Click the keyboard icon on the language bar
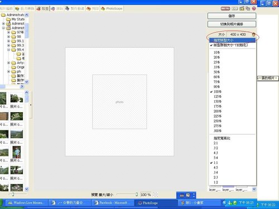 pos(182,195)
